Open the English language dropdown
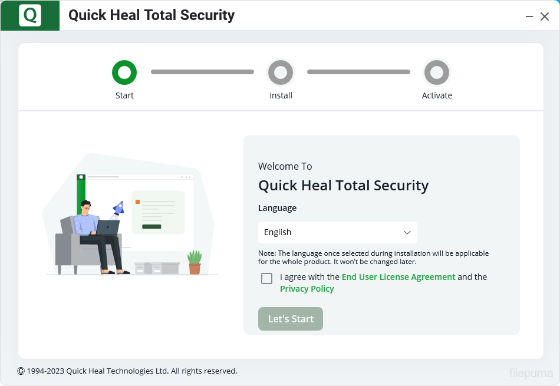The image size is (560, 386). (337, 232)
